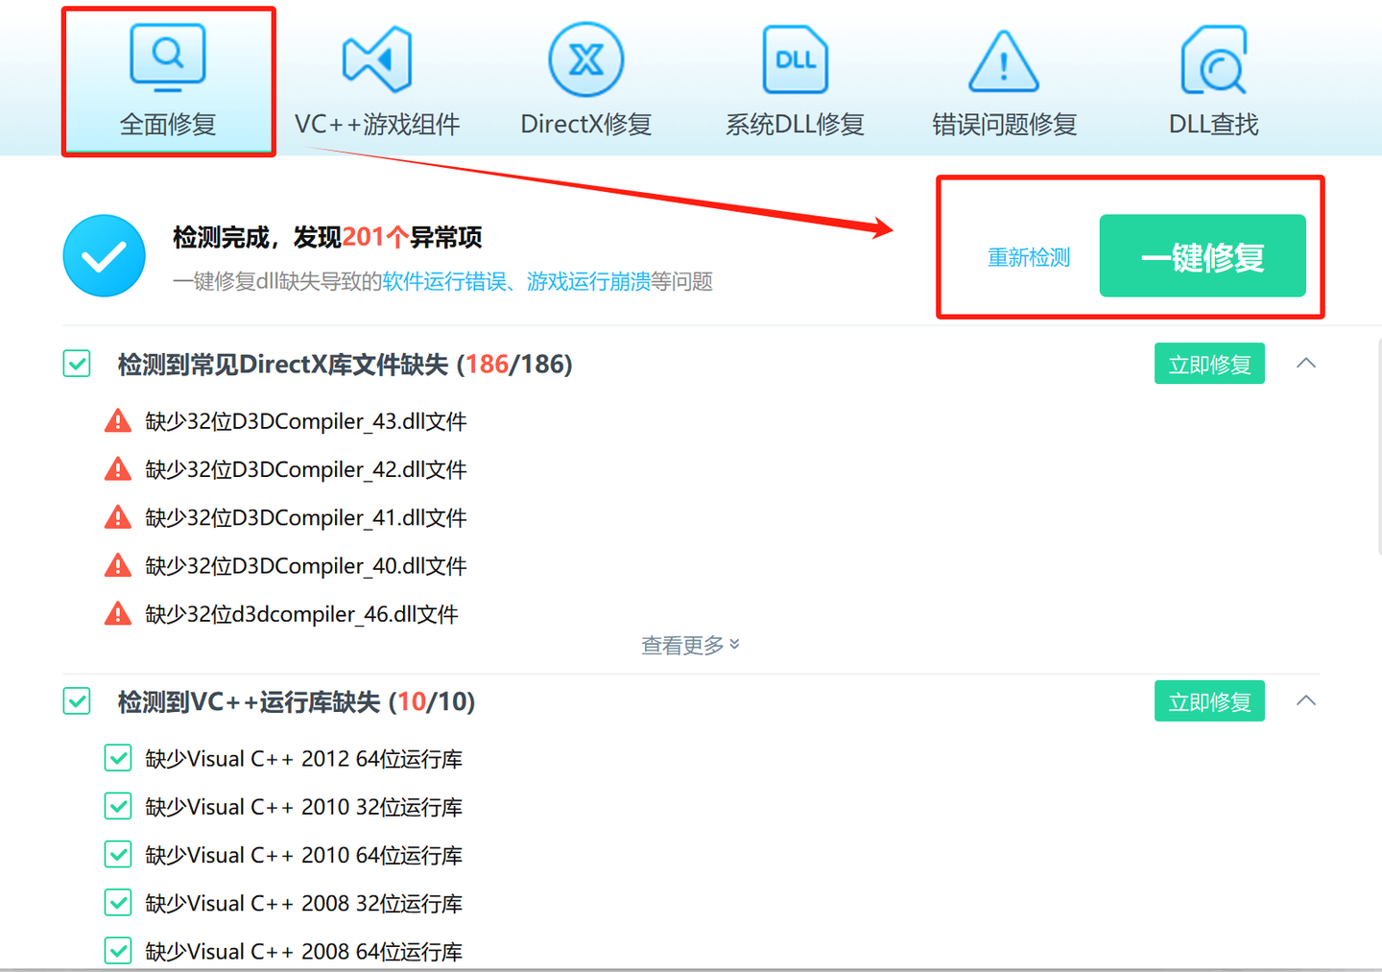This screenshot has width=1382, height=972.
Task: Open the VC++游戏组件 section icon
Action: (x=377, y=59)
